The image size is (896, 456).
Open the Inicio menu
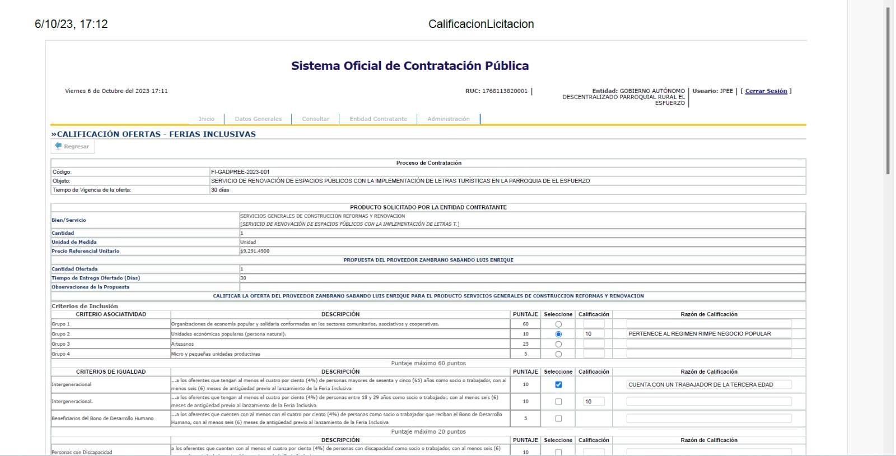click(x=206, y=119)
